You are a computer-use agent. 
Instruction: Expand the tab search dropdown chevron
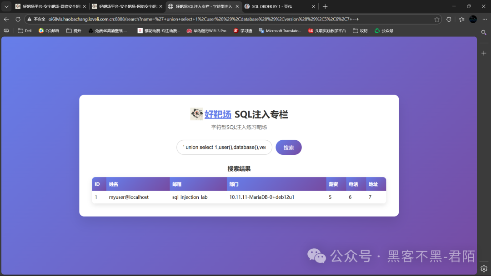(x=6, y=6)
